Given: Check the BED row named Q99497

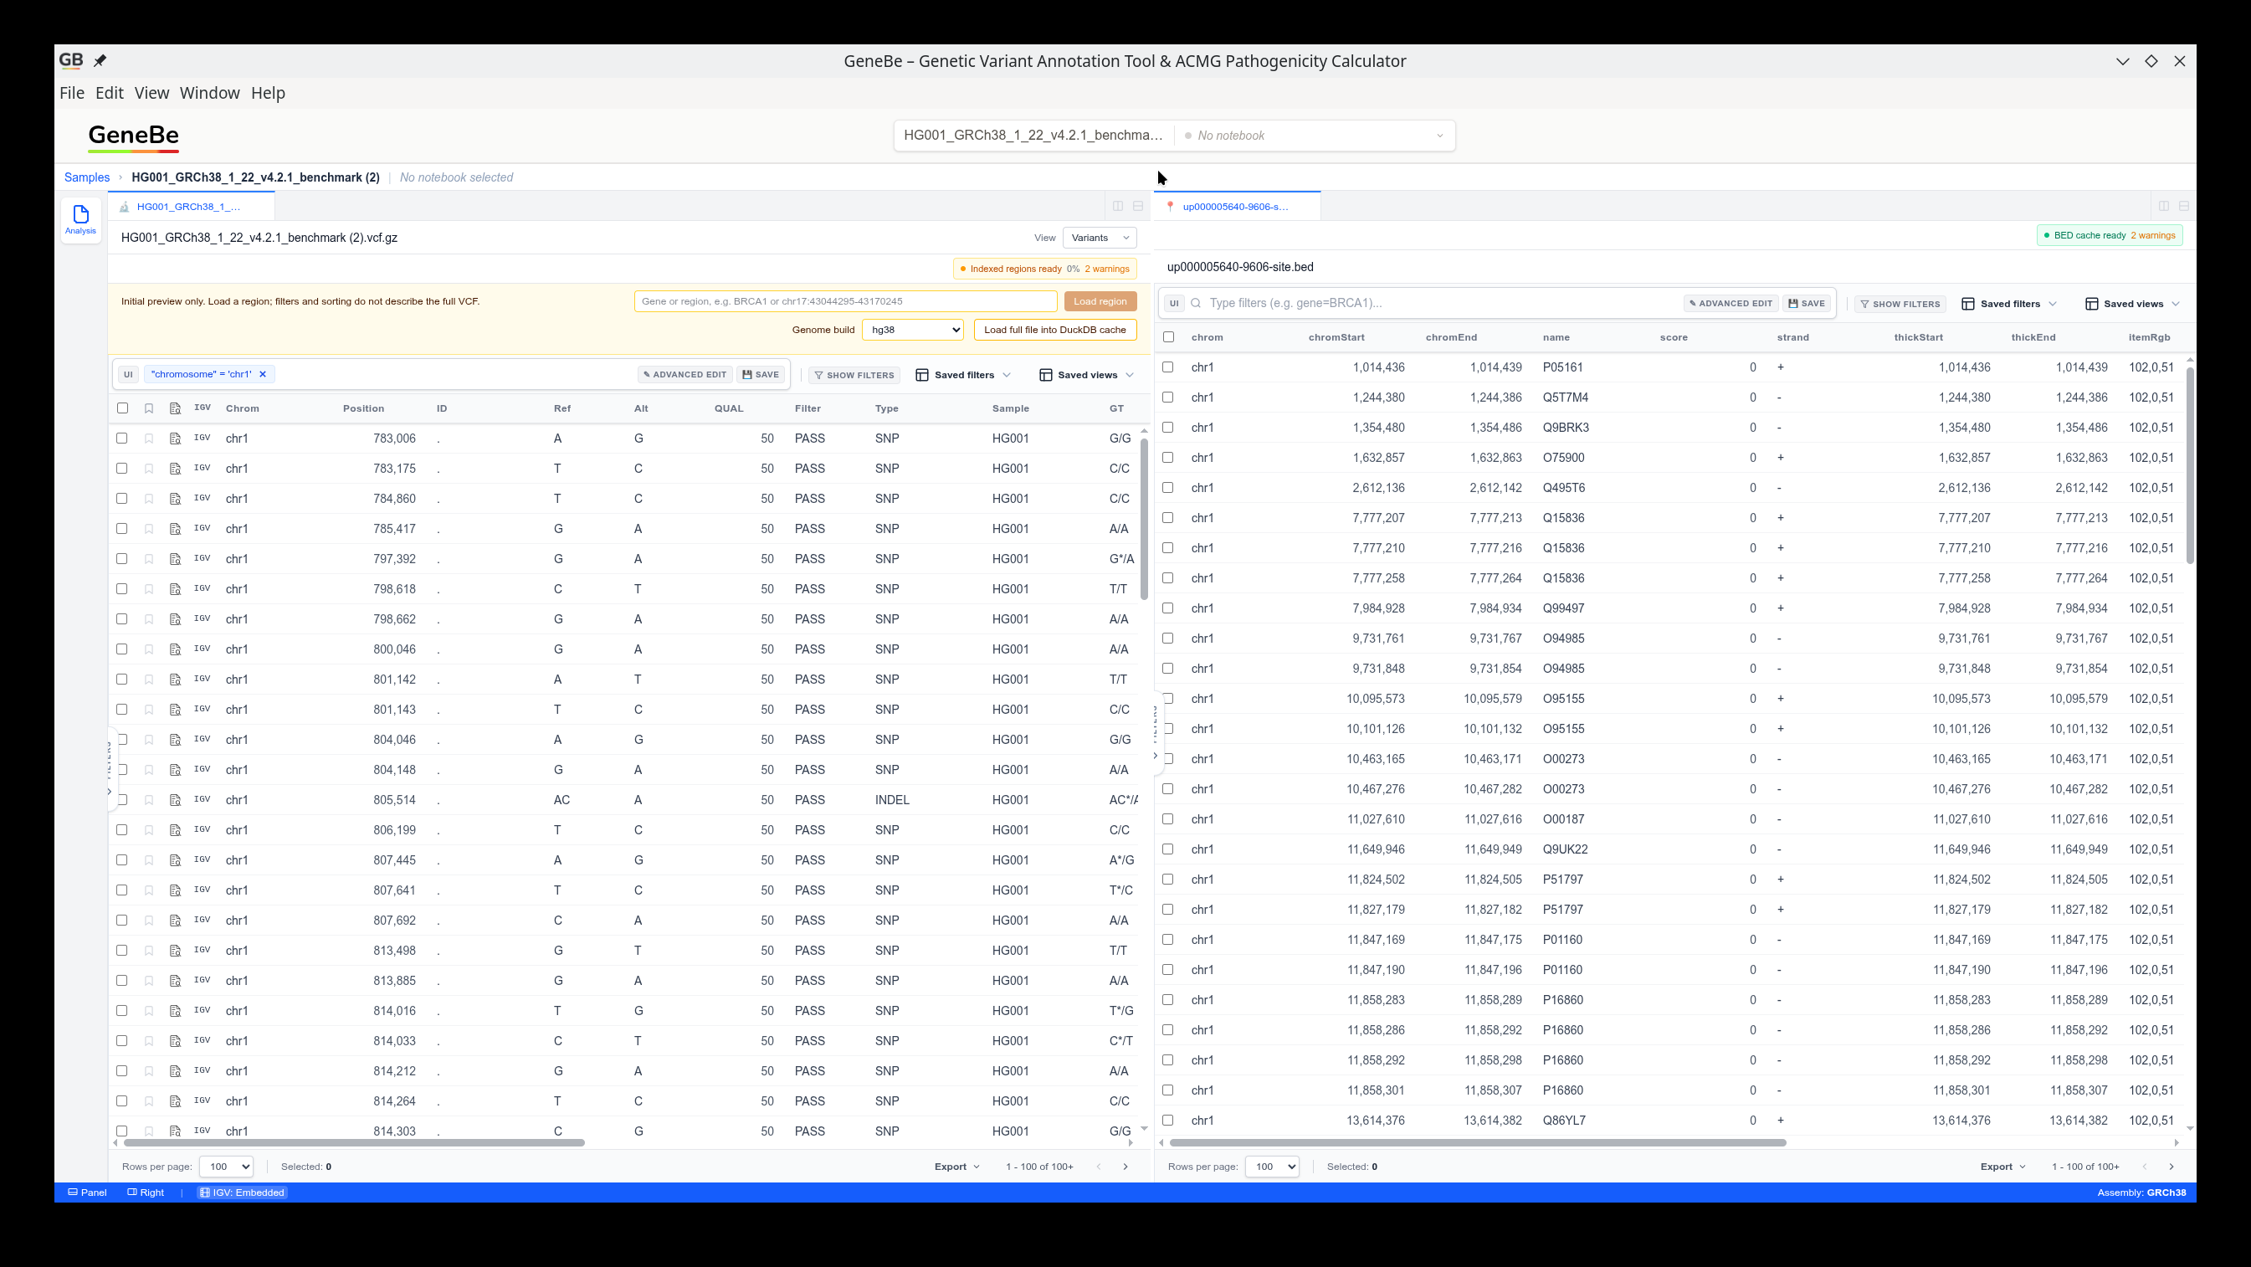Looking at the screenshot, I should point(1168,608).
